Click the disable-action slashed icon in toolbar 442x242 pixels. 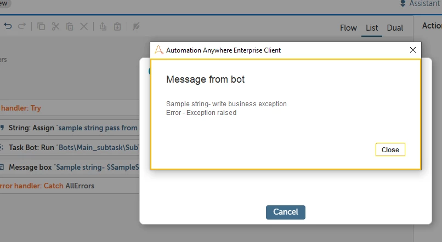pyautogui.click(x=136, y=26)
